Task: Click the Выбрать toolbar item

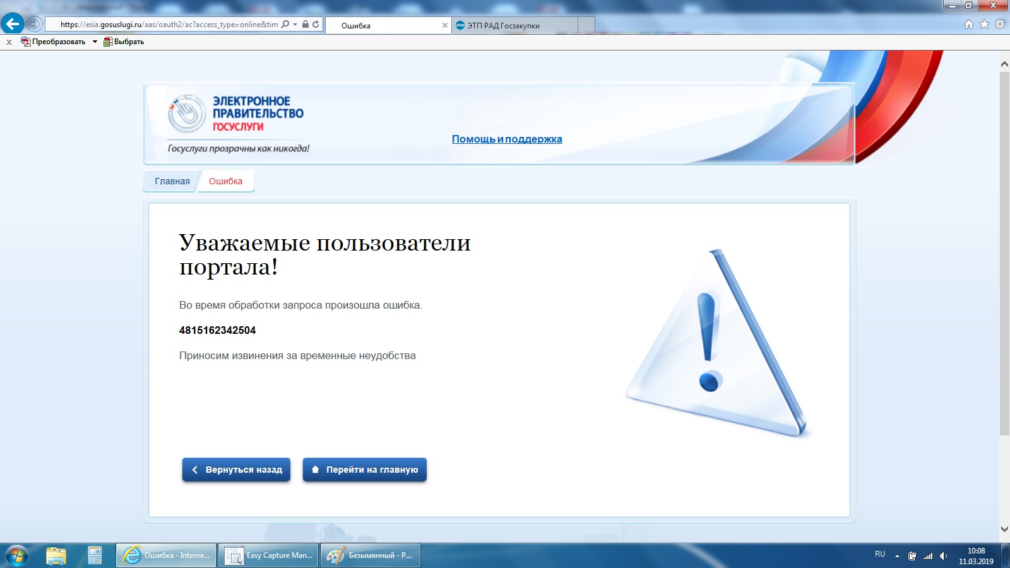Action: [124, 42]
